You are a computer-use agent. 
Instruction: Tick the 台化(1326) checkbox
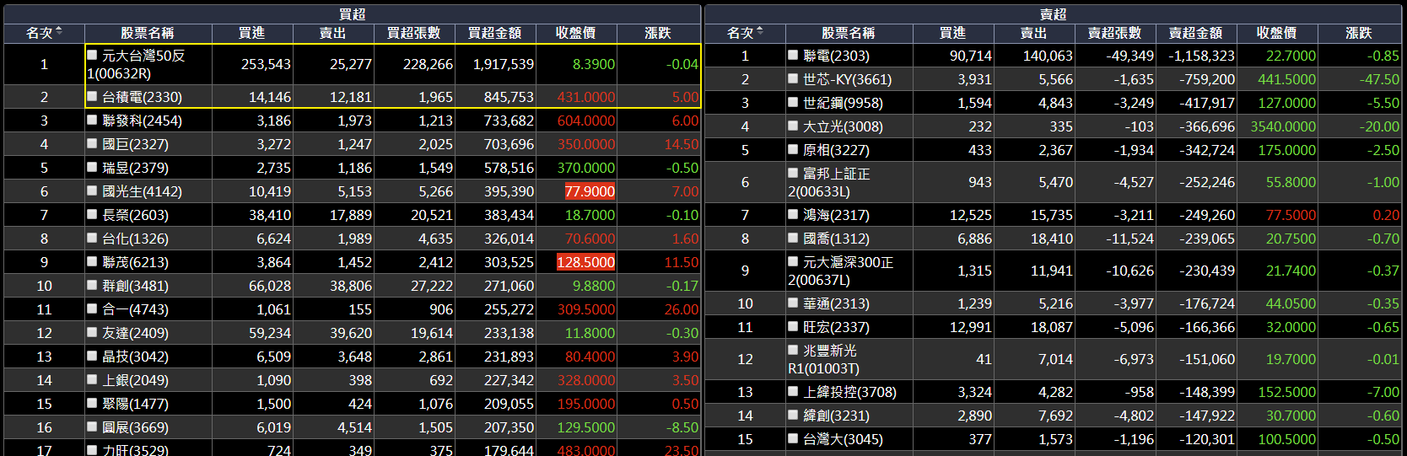(93, 239)
